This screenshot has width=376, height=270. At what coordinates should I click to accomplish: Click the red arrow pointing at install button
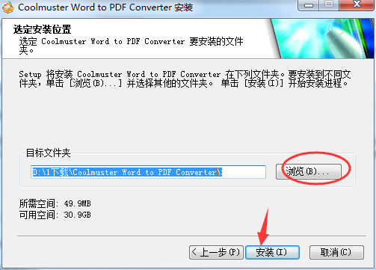click(x=263, y=227)
